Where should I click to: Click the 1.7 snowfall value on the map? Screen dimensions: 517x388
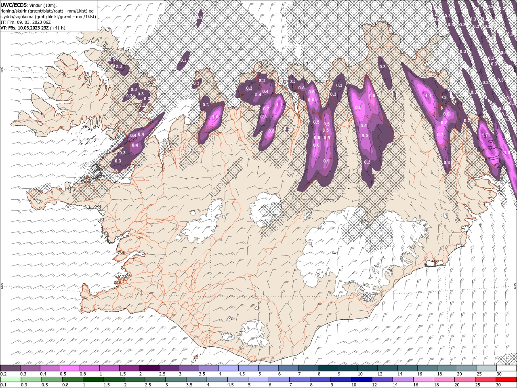(485, 135)
